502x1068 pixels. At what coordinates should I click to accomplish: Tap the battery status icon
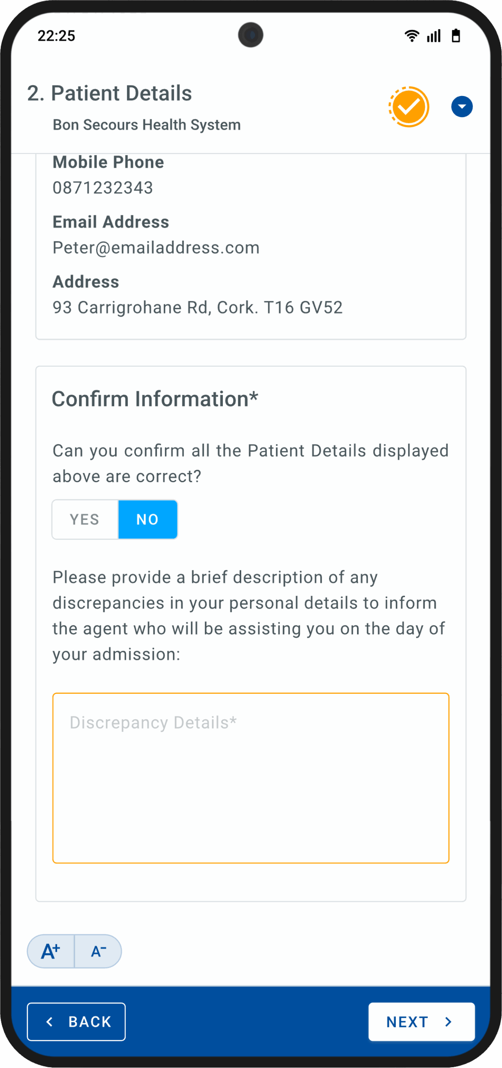456,36
